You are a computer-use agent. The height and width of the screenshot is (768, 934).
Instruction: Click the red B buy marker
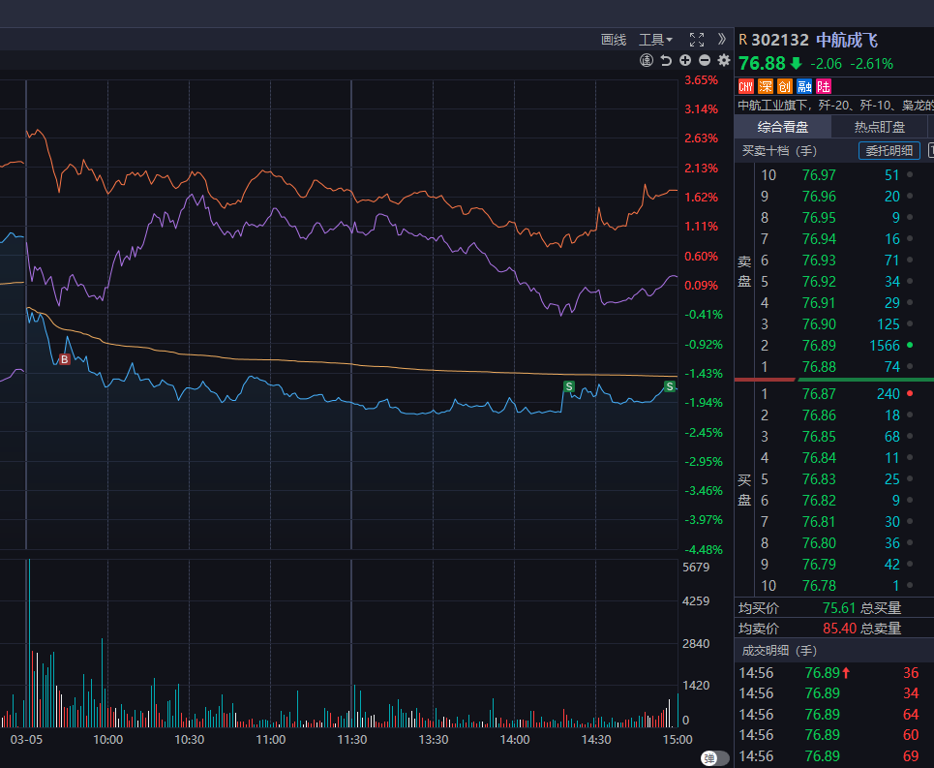click(x=65, y=359)
